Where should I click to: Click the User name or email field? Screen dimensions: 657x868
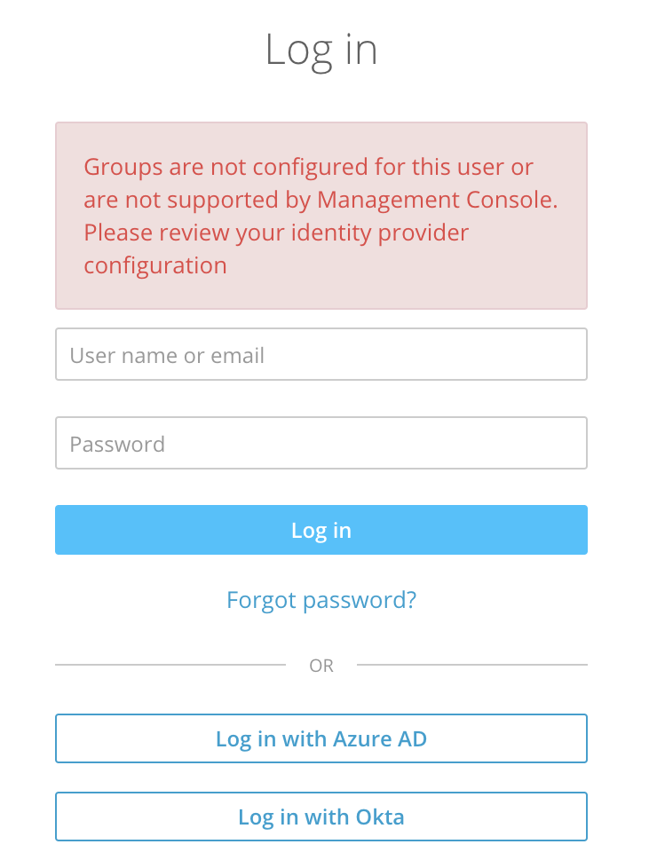point(321,355)
